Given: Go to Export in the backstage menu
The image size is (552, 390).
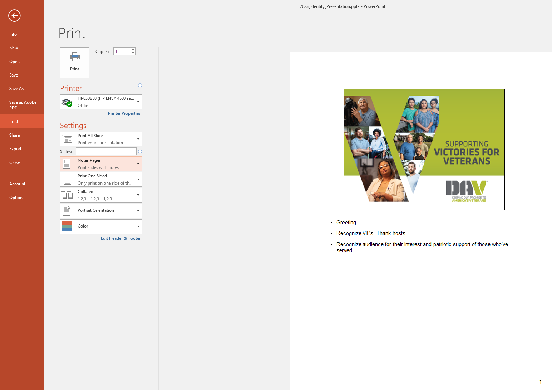Looking at the screenshot, I should click(15, 149).
